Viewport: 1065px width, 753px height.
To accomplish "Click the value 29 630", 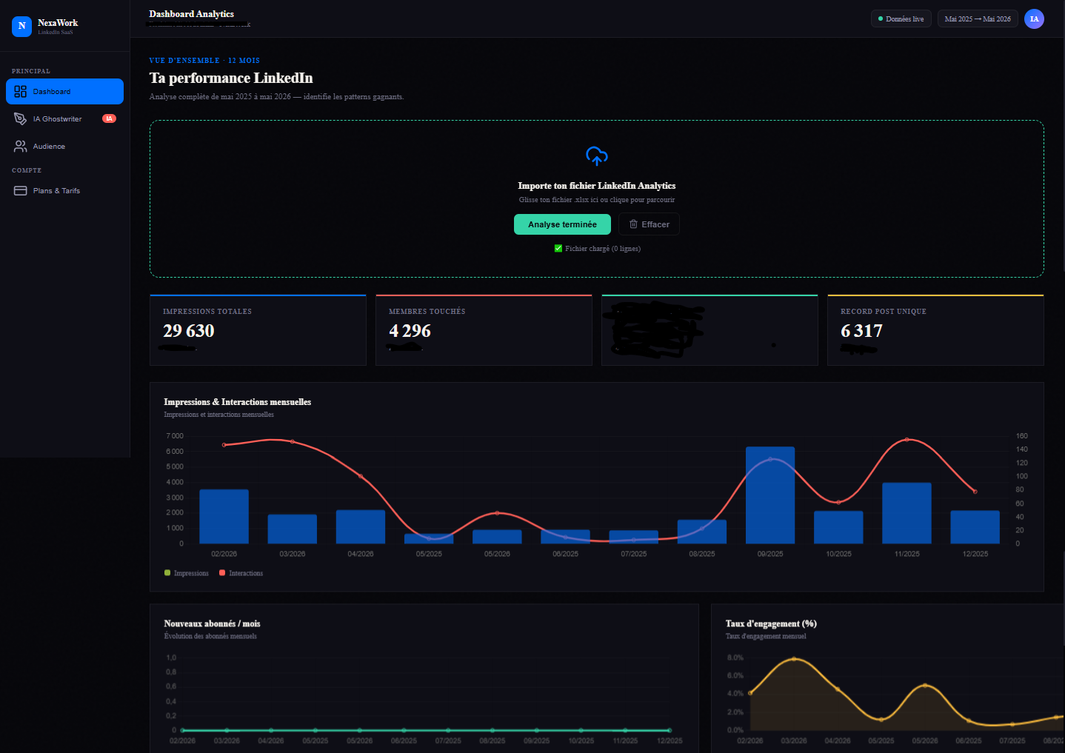I will coord(189,331).
